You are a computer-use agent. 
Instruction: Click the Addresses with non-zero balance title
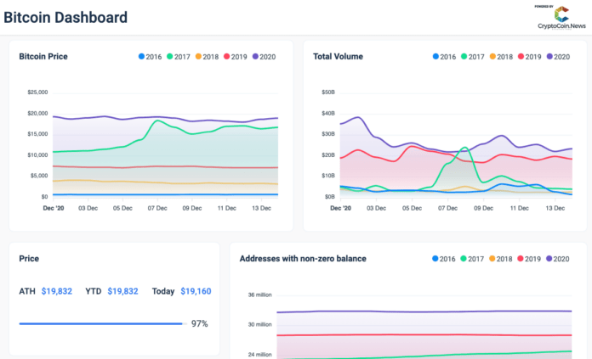[303, 259]
